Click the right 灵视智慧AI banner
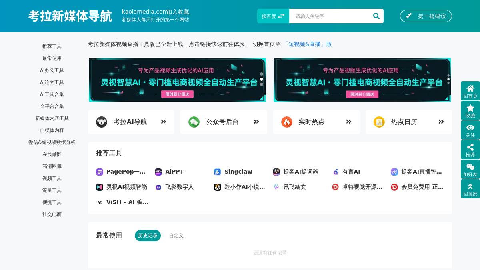 tap(362, 80)
